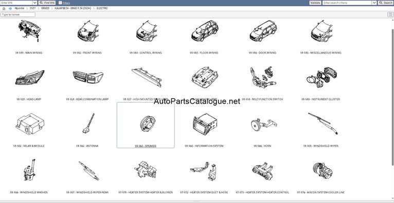Select the 91-986 Windshield Washer icon
This screenshot has width=394, height=203.
pyautogui.click(x=29, y=170)
